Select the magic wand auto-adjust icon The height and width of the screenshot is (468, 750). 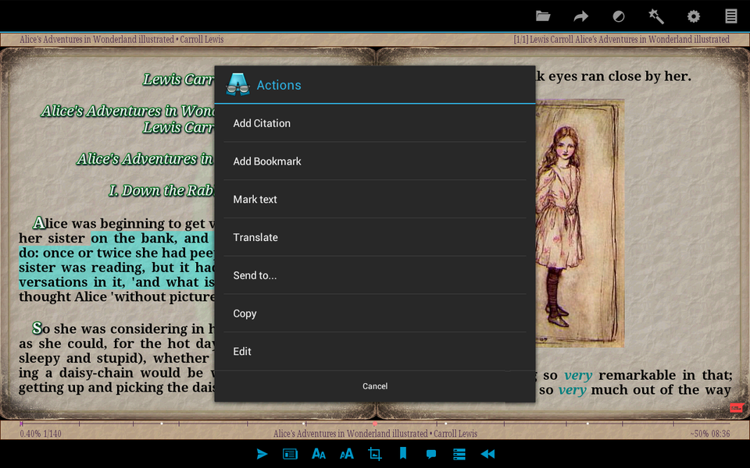point(655,16)
